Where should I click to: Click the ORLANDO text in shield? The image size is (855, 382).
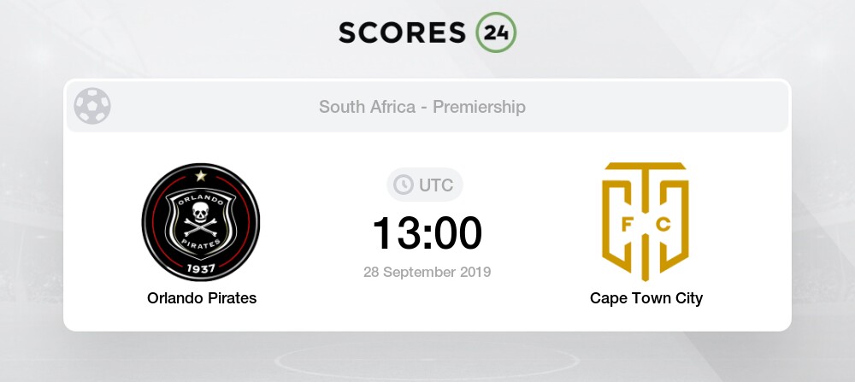(x=201, y=197)
